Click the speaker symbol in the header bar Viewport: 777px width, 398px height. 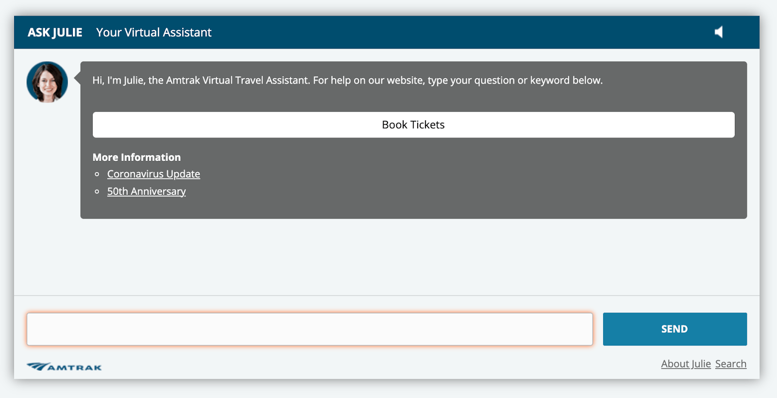point(718,32)
